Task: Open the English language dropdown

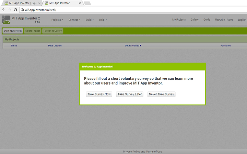Action: point(242,20)
